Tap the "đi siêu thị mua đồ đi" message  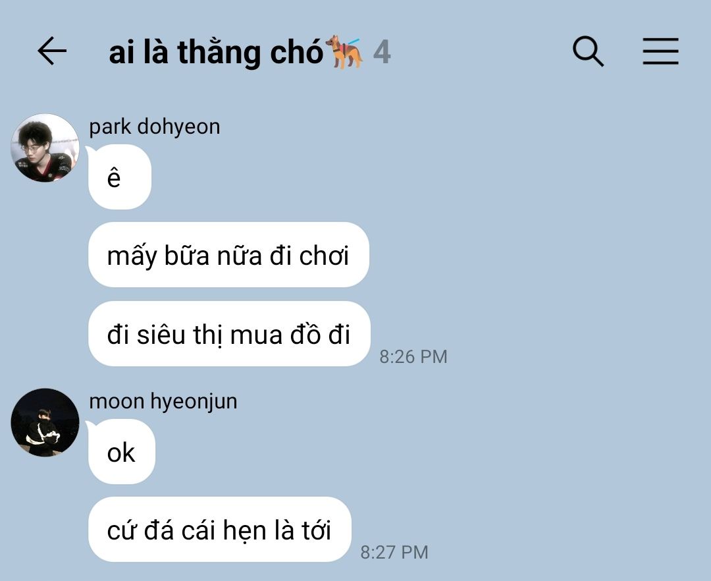click(230, 334)
